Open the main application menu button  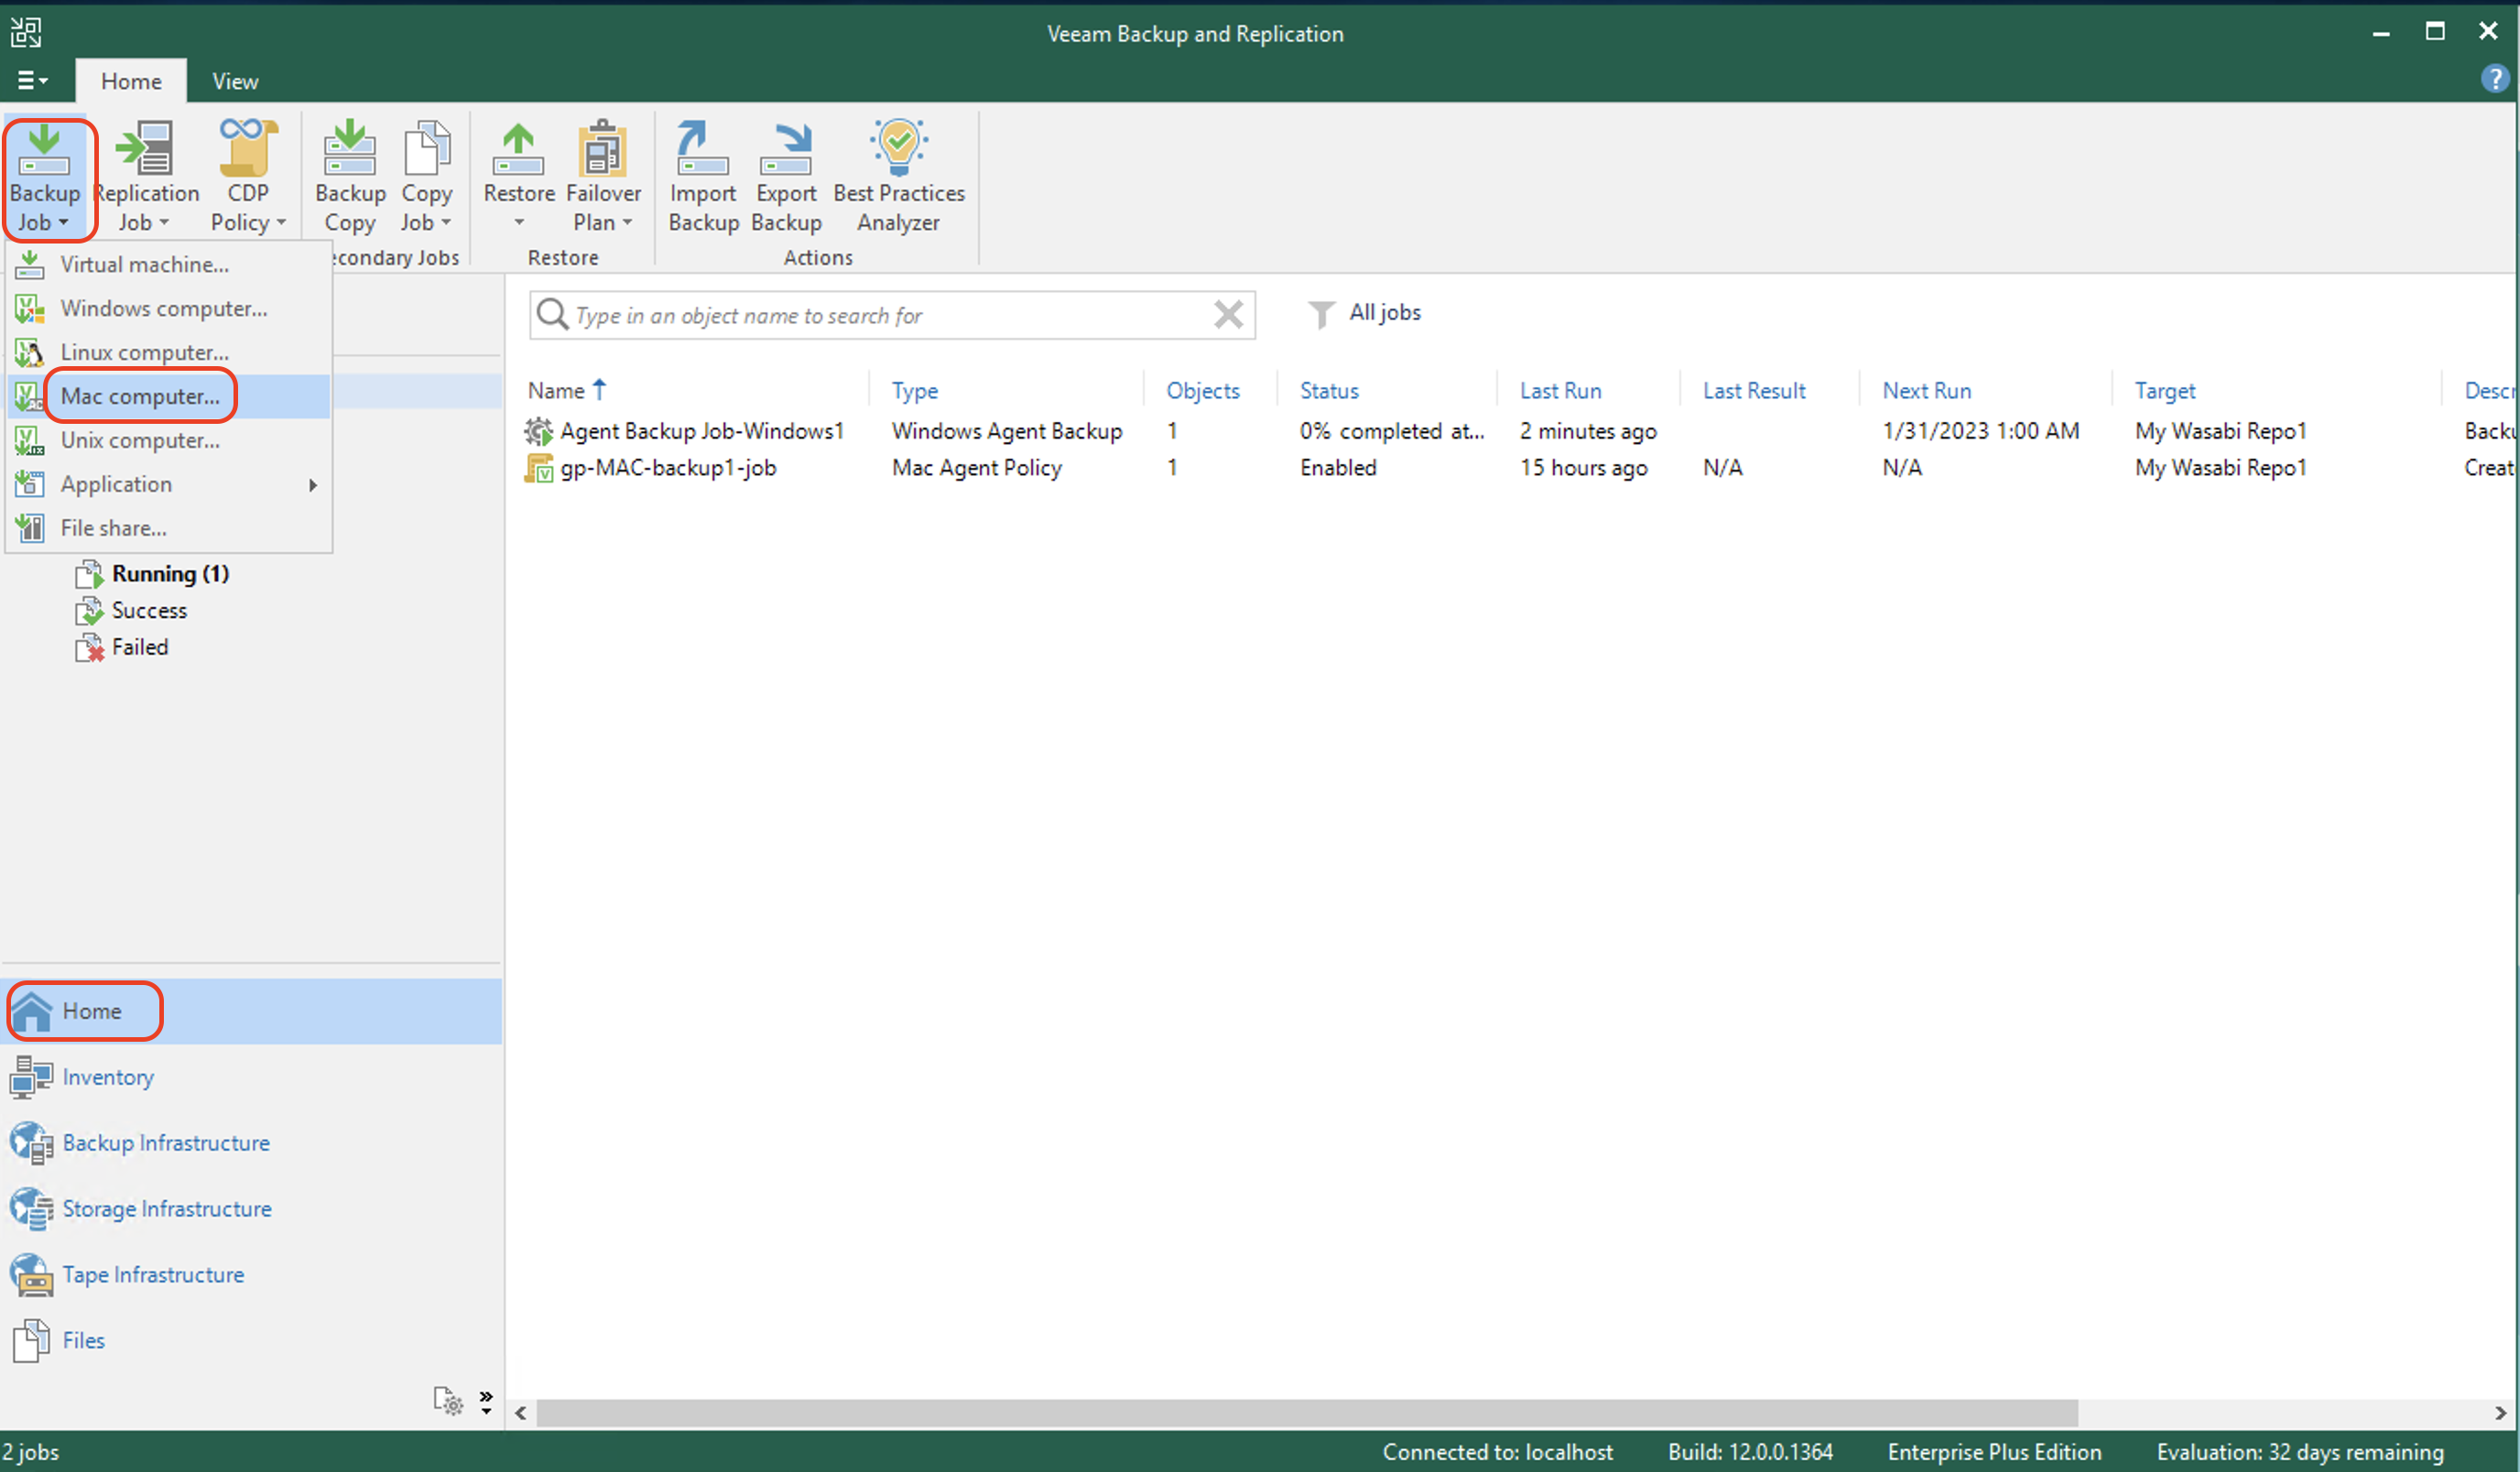point(32,80)
